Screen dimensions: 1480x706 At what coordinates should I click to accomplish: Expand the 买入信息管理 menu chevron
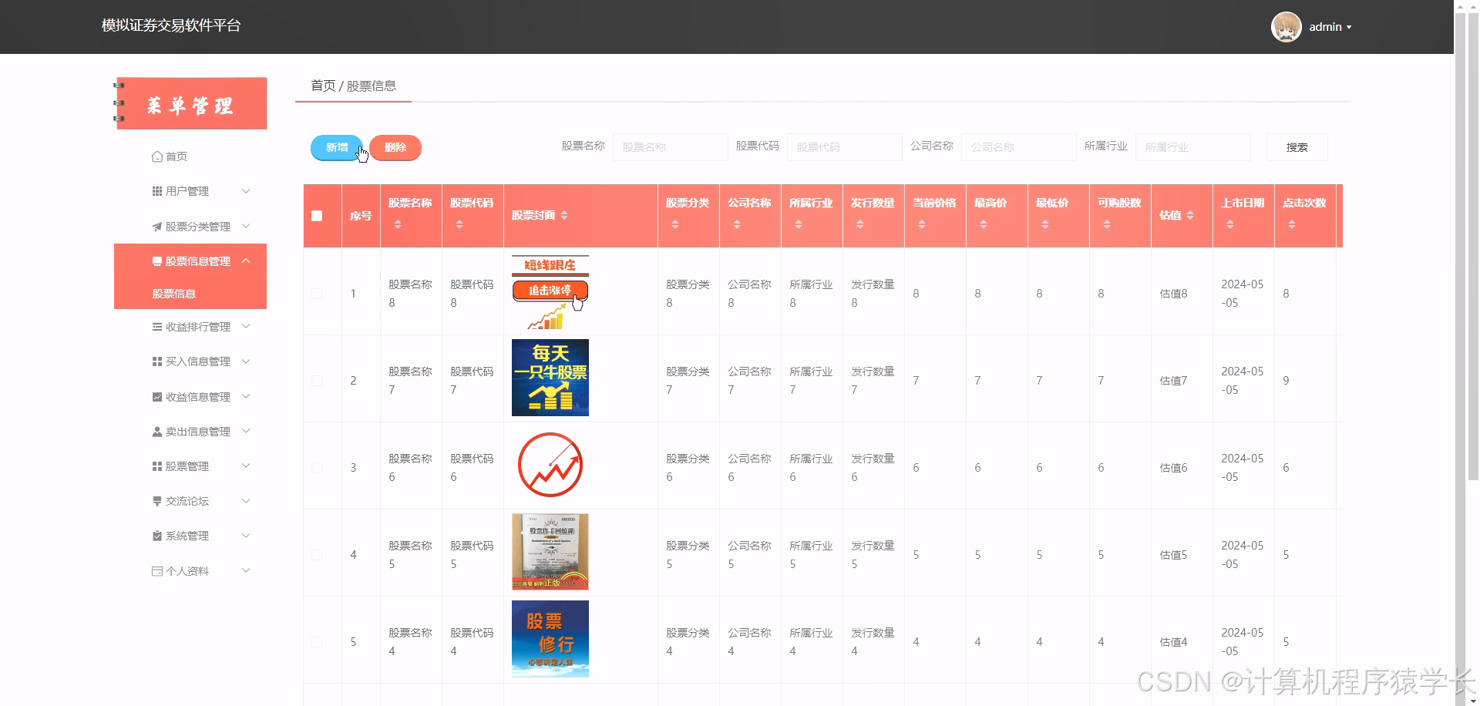[246, 361]
